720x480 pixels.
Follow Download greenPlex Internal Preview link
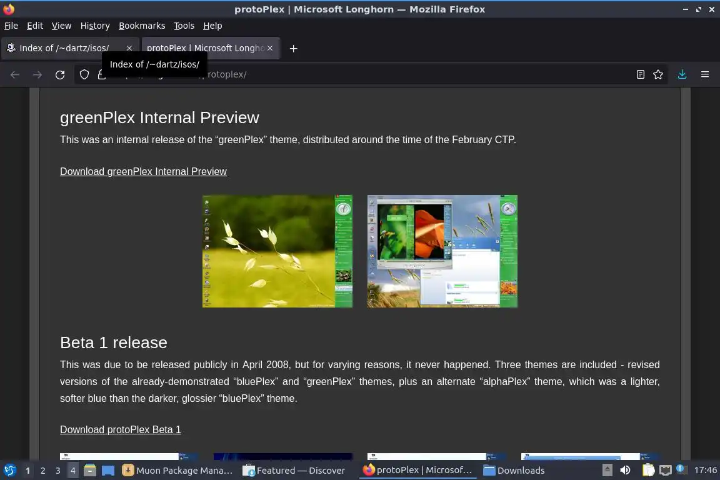143,171
